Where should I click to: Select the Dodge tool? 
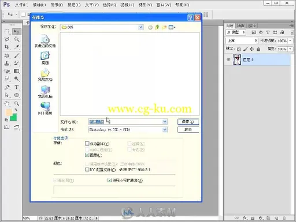(17, 79)
